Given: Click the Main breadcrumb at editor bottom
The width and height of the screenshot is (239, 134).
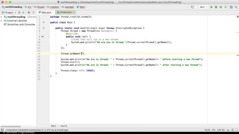Looking at the screenshot, I should (53, 126).
